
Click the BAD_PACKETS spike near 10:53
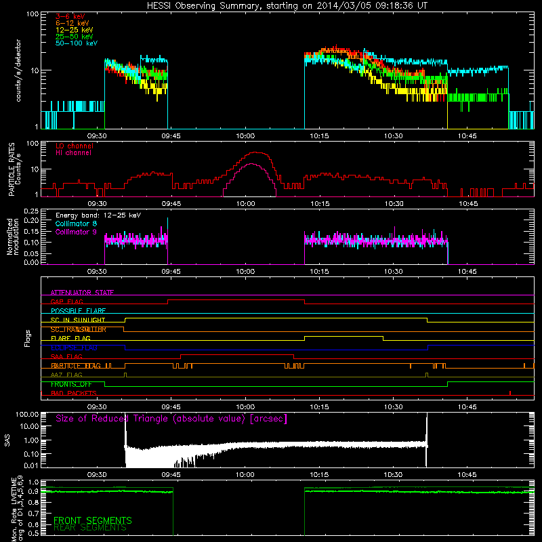(x=510, y=393)
